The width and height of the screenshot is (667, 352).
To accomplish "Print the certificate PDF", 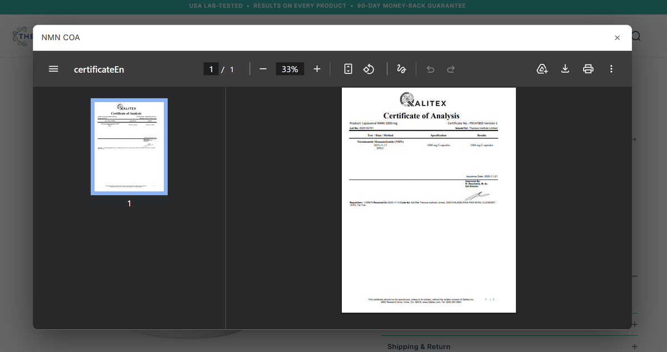I will [588, 69].
